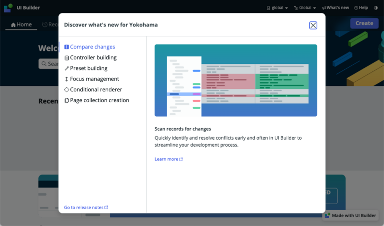Screen dimensions: 384x226
Task: Open the lowercase global scope dropdown
Action: [277, 8]
